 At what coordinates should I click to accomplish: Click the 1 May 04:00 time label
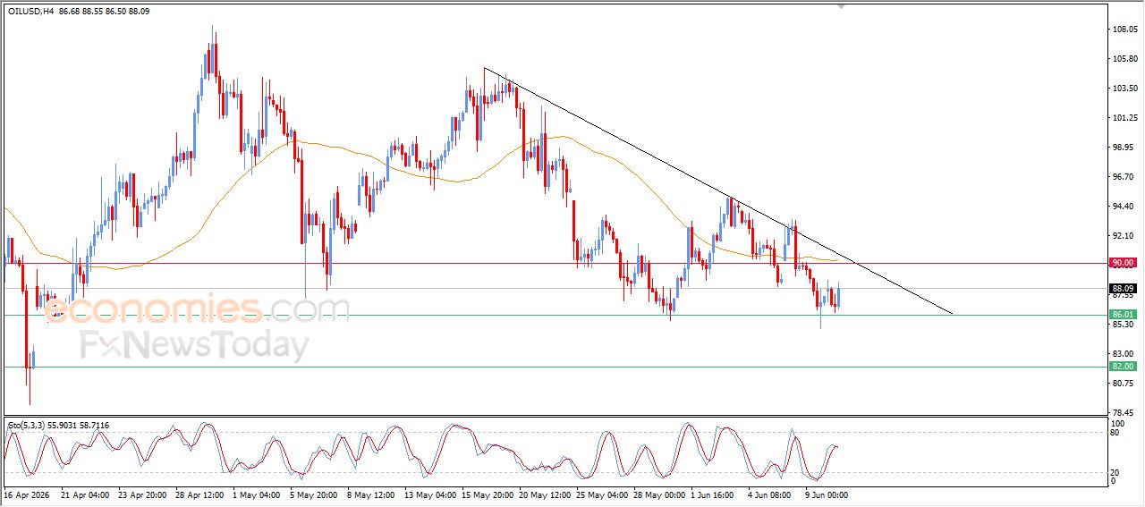pyautogui.click(x=257, y=494)
